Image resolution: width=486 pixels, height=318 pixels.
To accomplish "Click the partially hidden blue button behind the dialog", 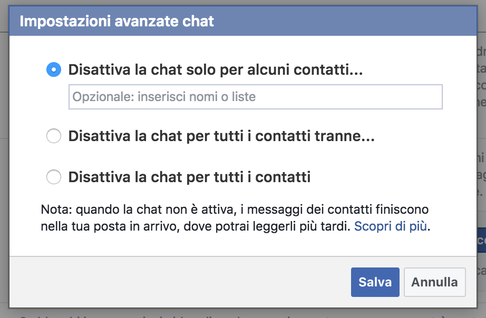I will pos(481,241).
